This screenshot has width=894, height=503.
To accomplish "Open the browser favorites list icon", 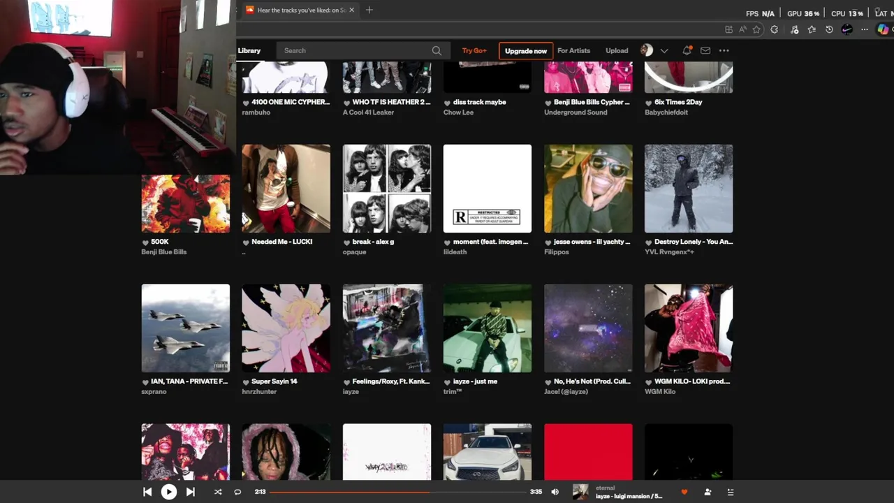I will coord(812,29).
